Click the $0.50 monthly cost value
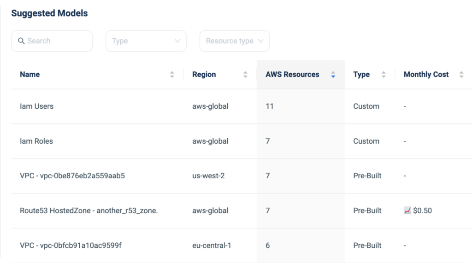Screen dimensions: 472x263 422,210
